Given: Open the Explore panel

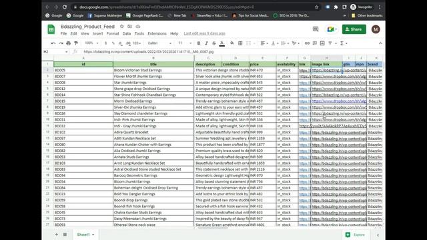Looking at the screenshot, I should click(x=356, y=235).
